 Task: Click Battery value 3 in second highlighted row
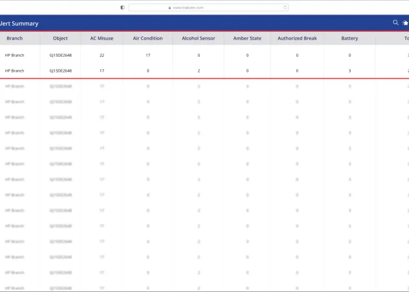coord(349,71)
